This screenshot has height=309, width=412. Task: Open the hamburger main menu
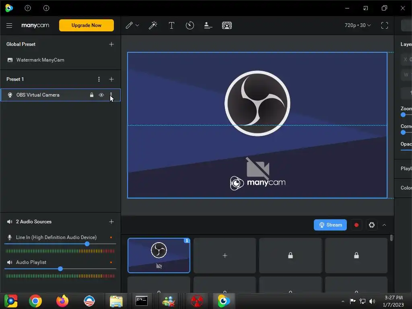tap(9, 25)
